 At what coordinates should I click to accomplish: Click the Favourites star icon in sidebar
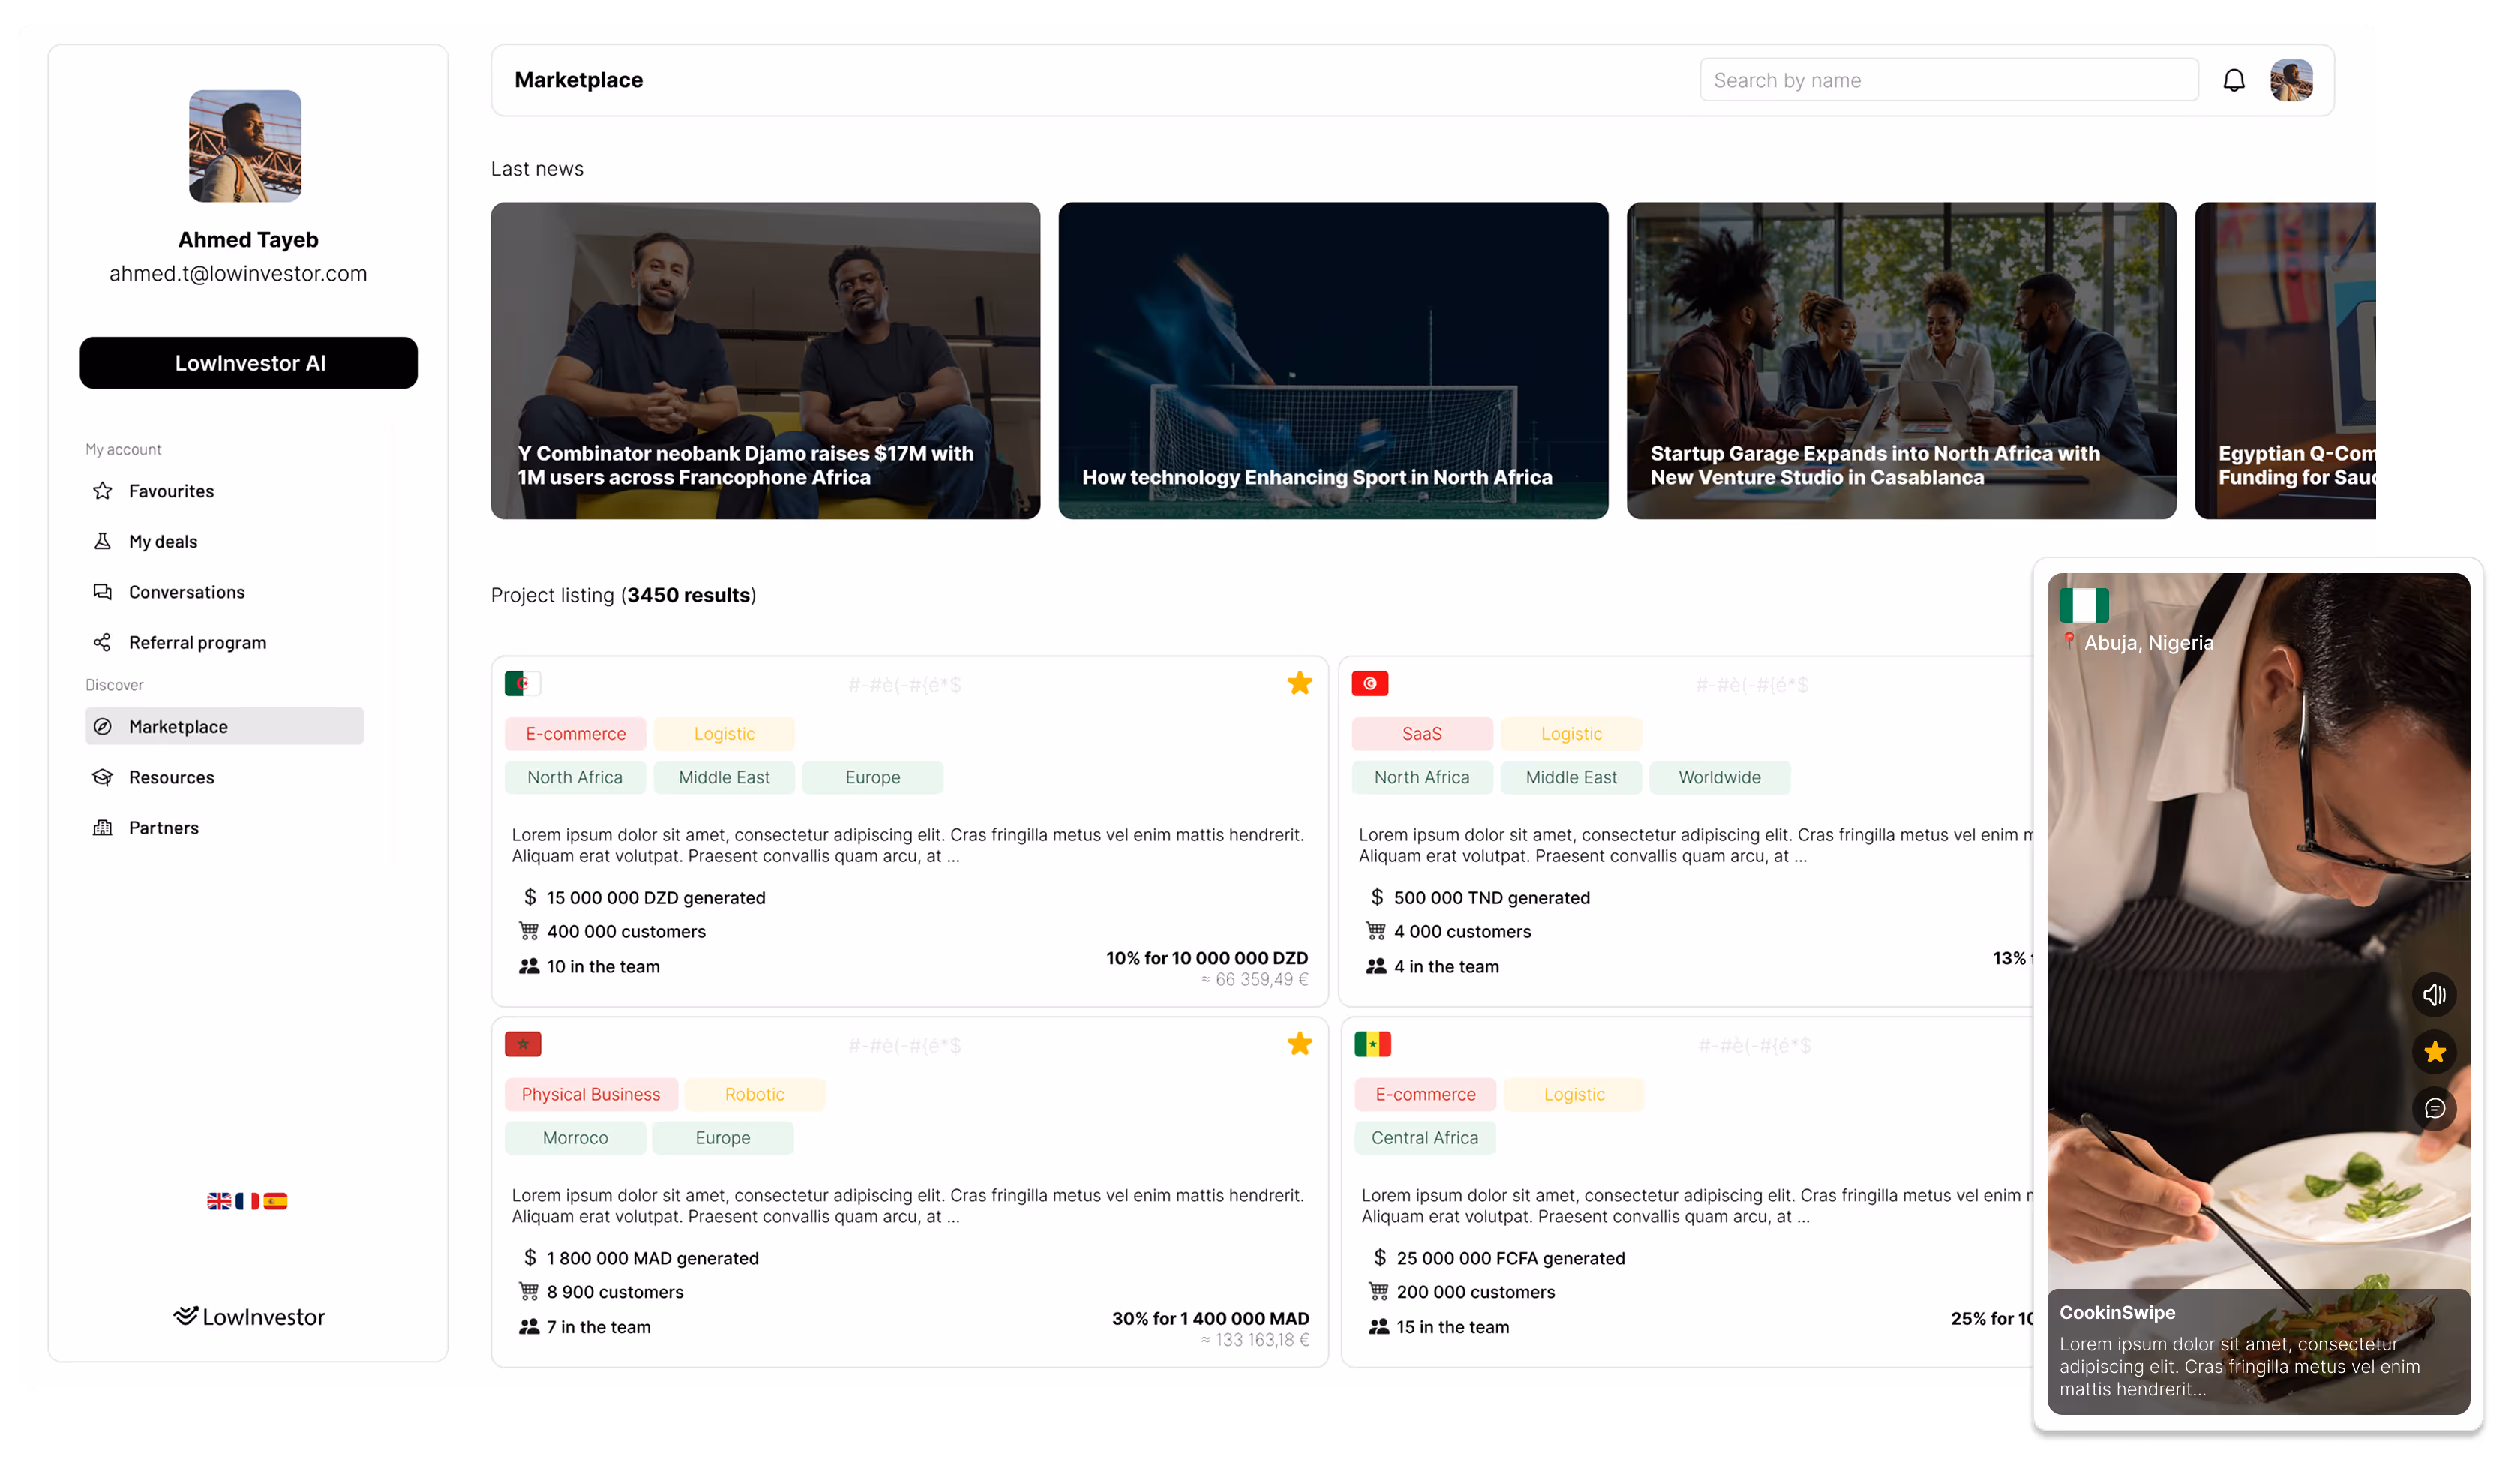tap(102, 491)
